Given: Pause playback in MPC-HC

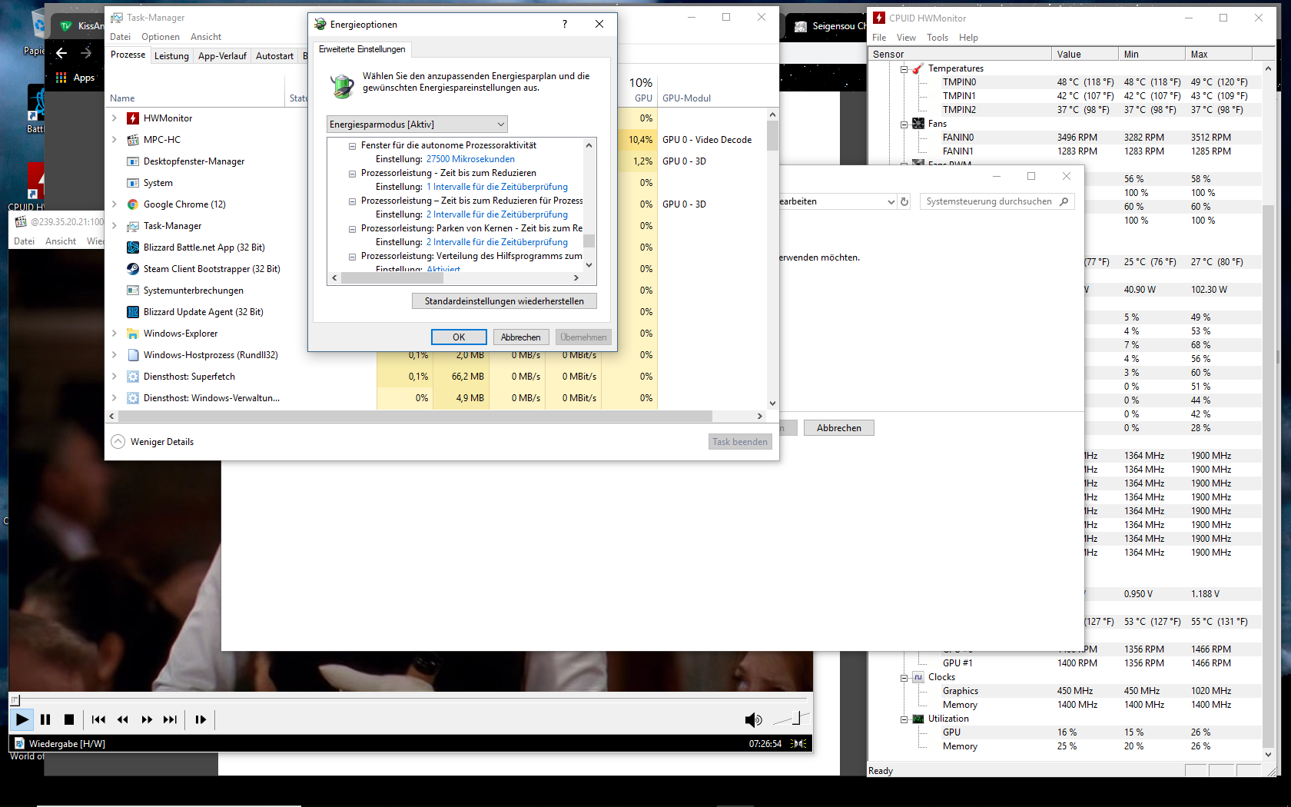Looking at the screenshot, I should (45, 719).
